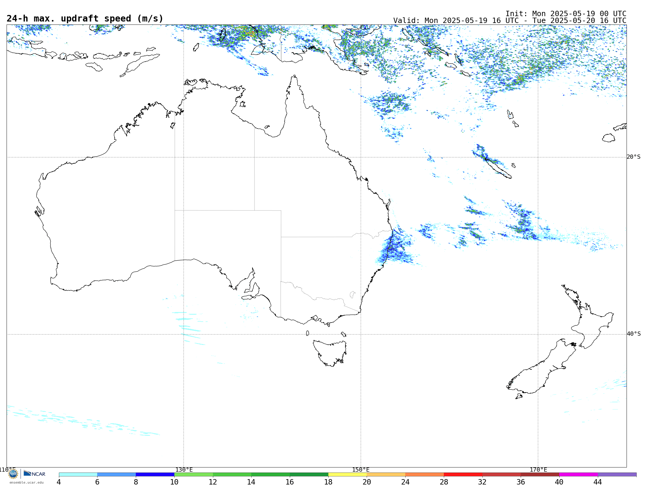Select the muted red 32–36 color swatch

tap(502, 475)
